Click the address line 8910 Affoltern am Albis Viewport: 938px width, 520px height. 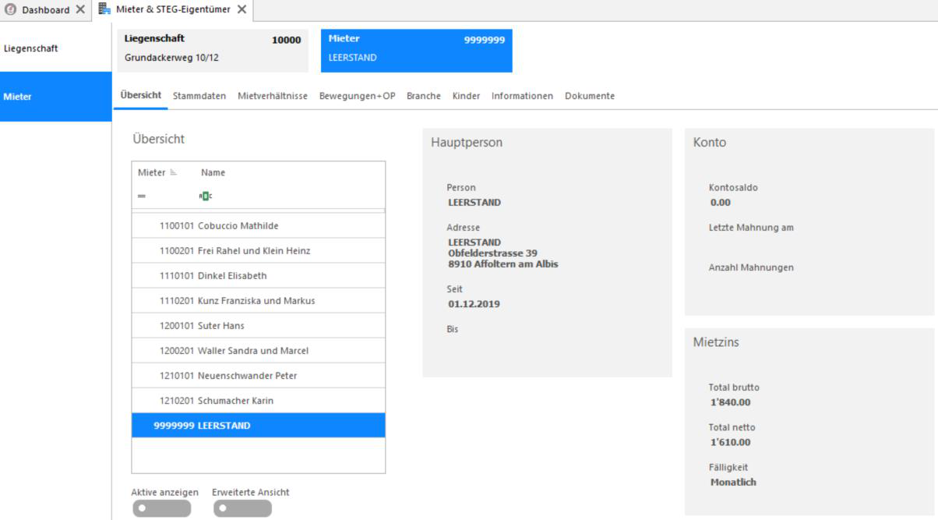click(x=503, y=264)
